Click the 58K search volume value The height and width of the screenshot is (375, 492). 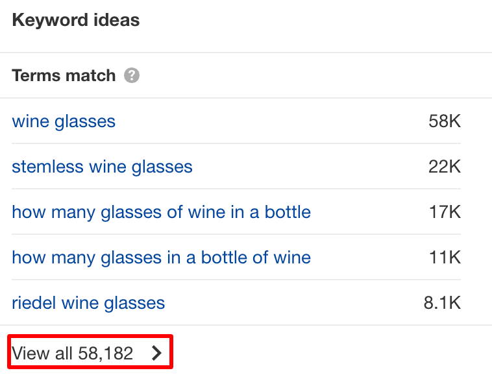click(444, 121)
